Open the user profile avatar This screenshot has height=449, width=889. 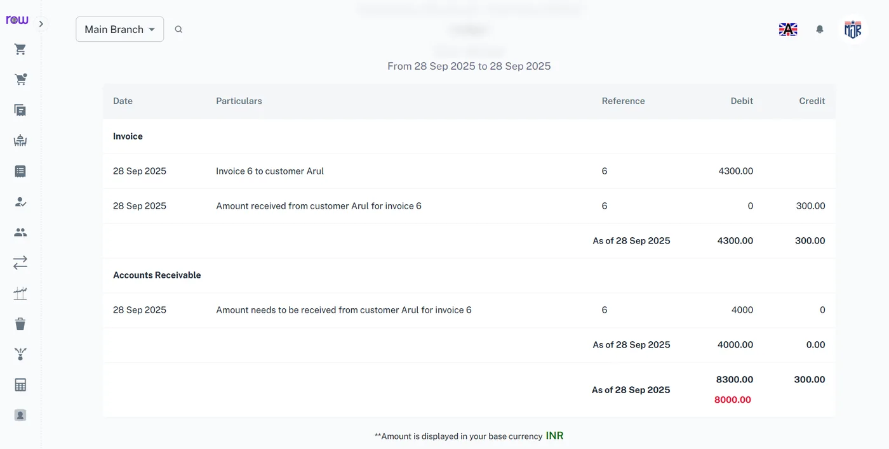(853, 29)
